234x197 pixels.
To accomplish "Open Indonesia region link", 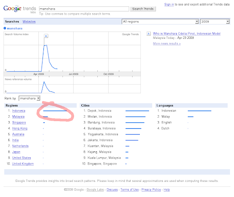I will (x=19, y=111).
